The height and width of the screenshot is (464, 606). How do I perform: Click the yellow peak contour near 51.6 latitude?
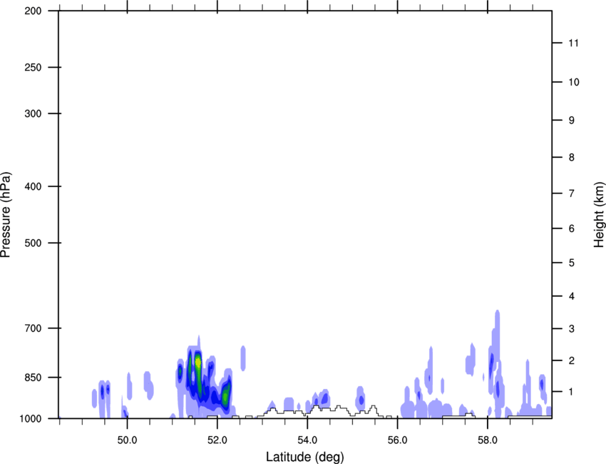[x=198, y=364]
